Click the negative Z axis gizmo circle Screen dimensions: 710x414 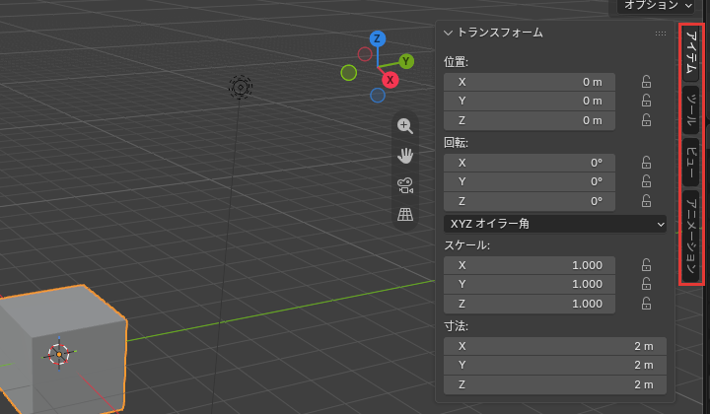[378, 96]
